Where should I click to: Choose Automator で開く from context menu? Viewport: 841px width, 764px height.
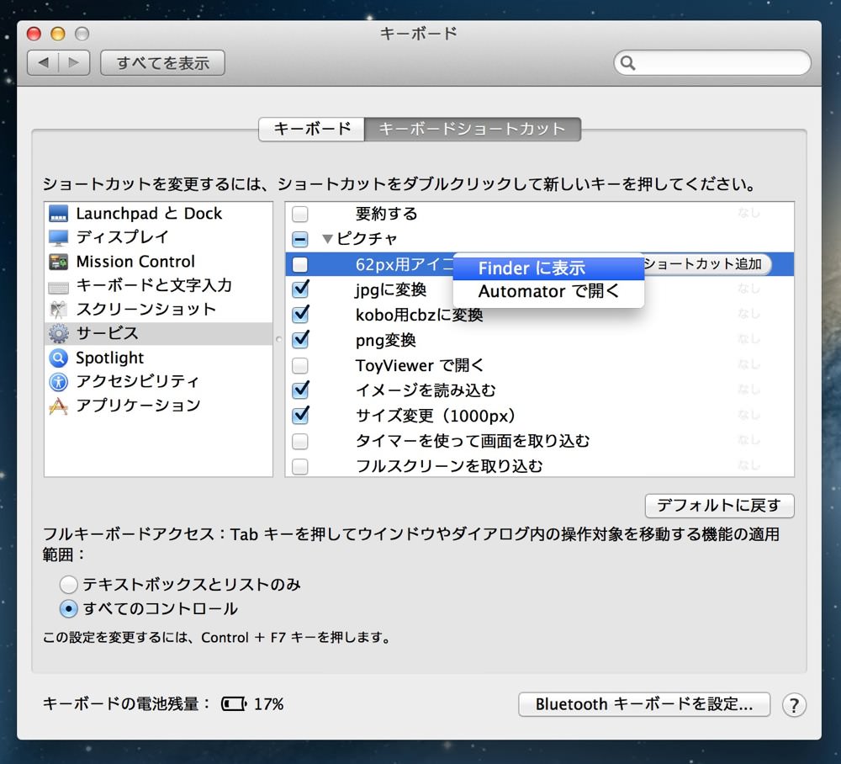[x=548, y=291]
